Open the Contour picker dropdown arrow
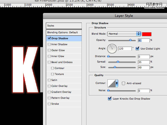This screenshot has height=125, width=167. [117, 83]
